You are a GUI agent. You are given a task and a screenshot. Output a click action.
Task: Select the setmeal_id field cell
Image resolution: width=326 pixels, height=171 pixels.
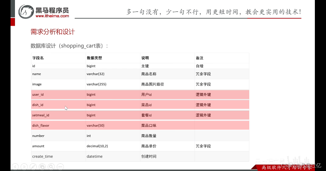point(58,115)
